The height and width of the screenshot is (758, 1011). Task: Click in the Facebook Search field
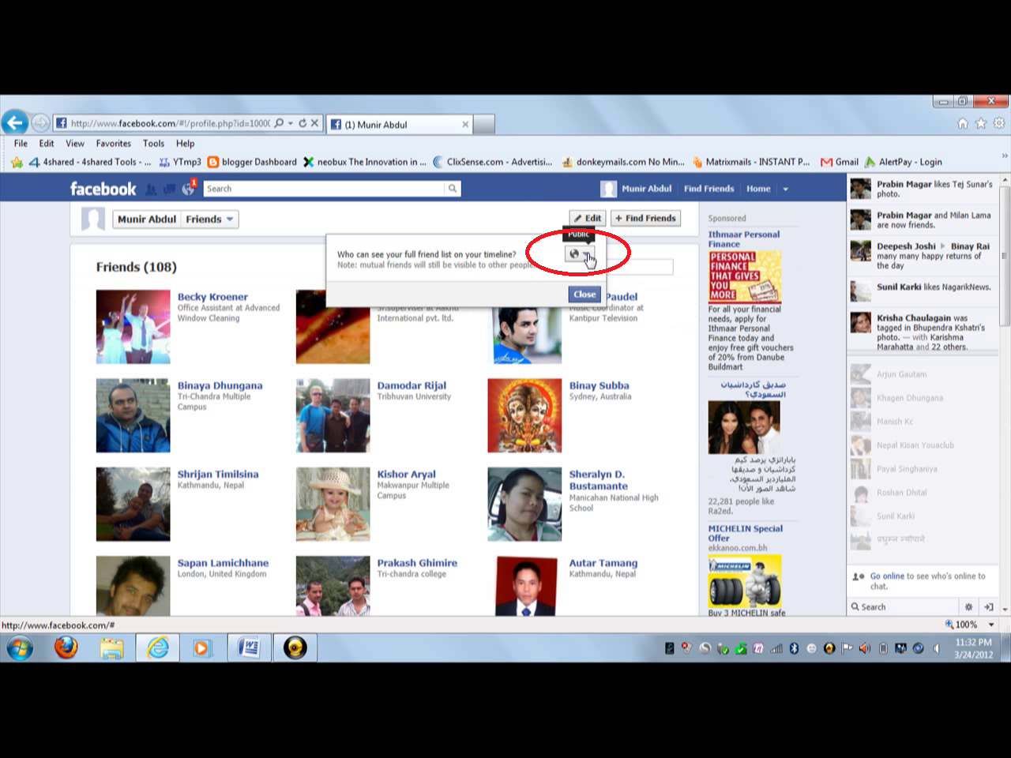tap(324, 189)
